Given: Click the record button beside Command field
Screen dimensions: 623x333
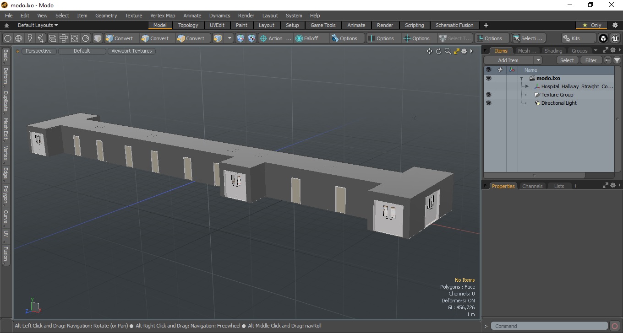Looking at the screenshot, I should (x=615, y=326).
